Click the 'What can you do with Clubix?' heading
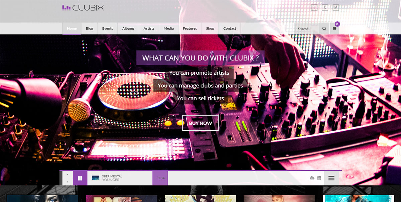Screen dimensions: 401x202 coord(200,58)
